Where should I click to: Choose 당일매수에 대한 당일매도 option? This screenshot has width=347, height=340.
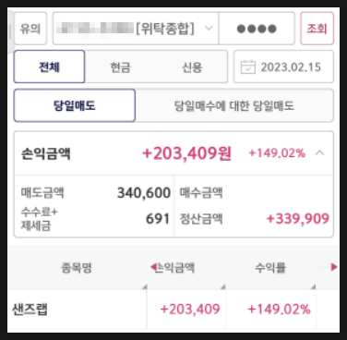[234, 106]
